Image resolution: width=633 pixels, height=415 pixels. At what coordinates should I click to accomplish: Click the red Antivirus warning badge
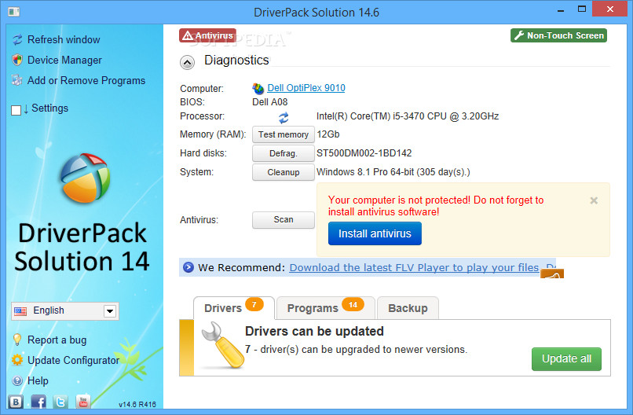pos(207,35)
